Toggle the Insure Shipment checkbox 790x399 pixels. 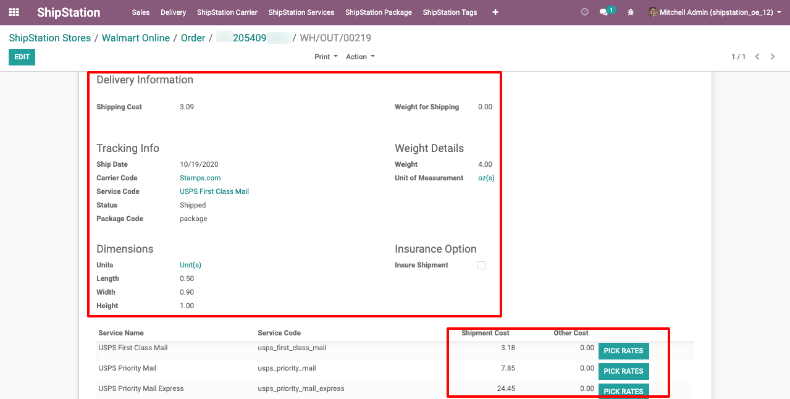[482, 266]
